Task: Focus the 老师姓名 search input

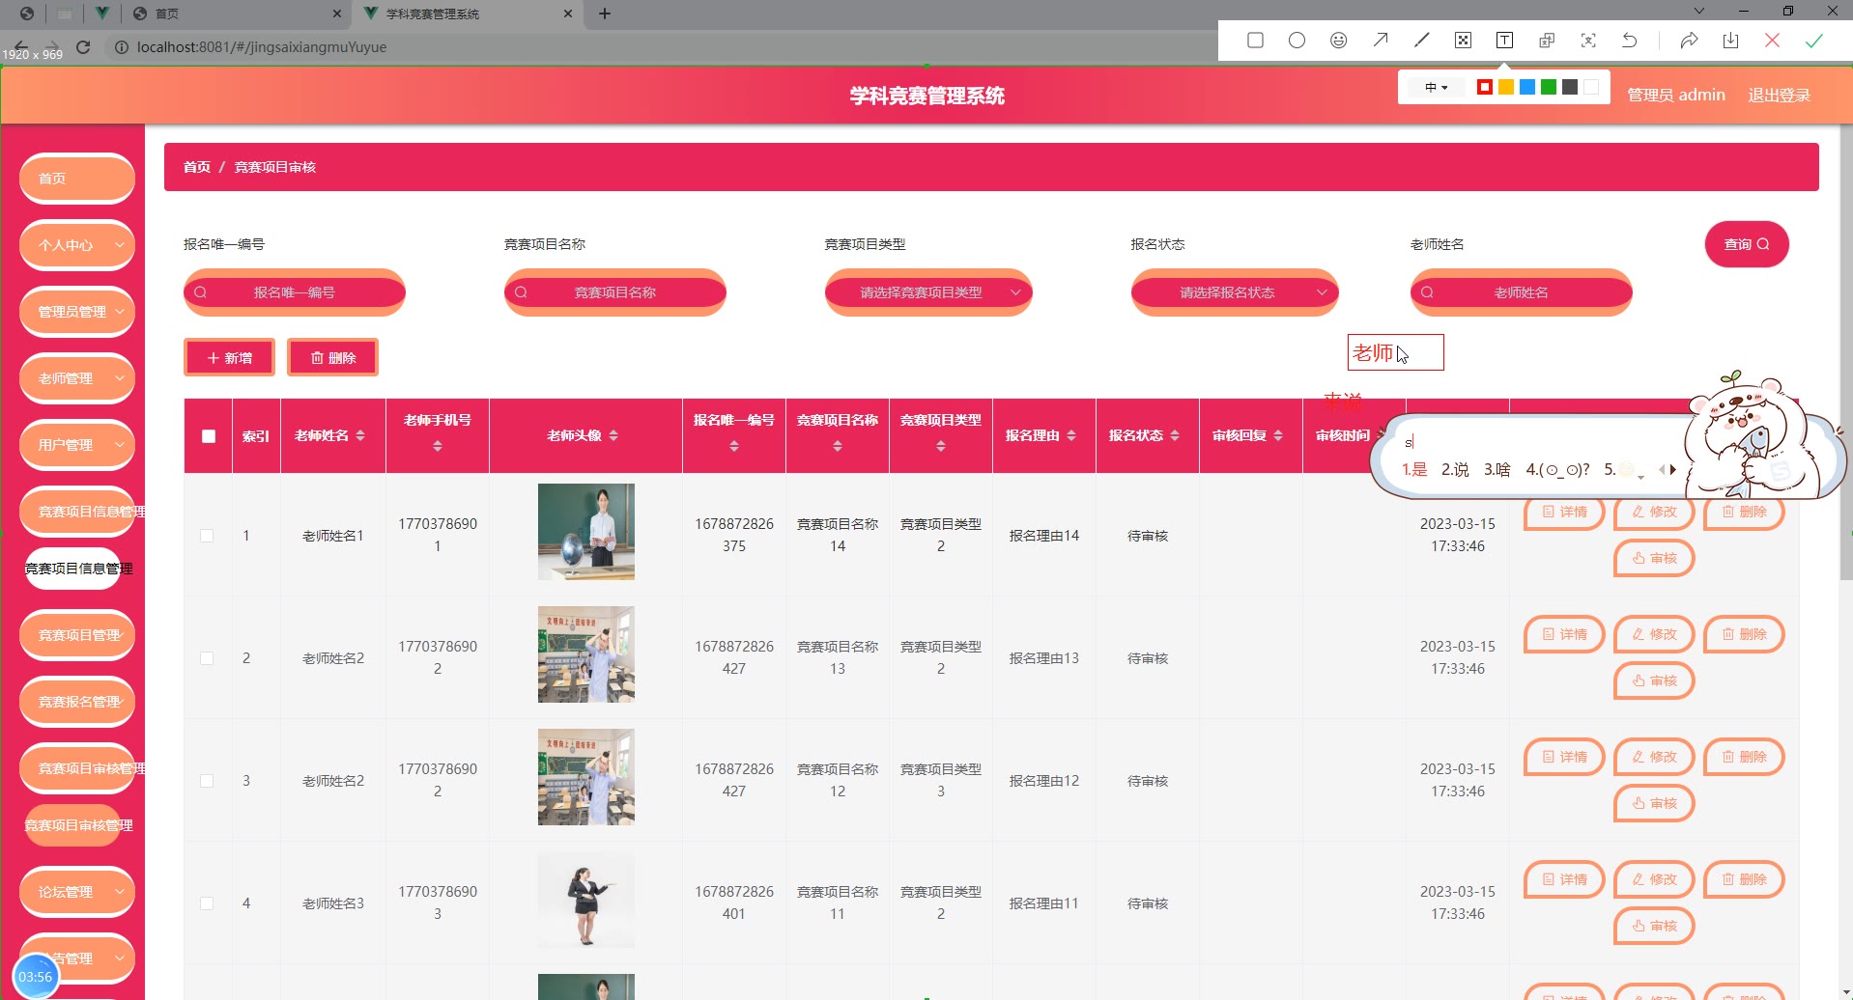Action: coord(1522,292)
